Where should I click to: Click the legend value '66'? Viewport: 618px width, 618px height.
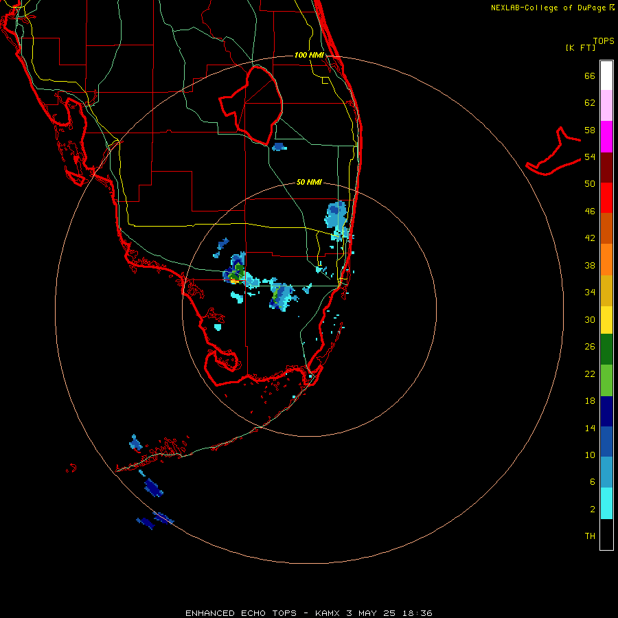(x=590, y=76)
